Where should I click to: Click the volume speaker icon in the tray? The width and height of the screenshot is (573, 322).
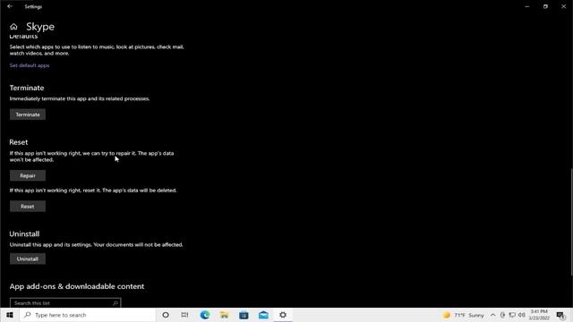click(x=522, y=315)
